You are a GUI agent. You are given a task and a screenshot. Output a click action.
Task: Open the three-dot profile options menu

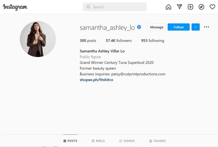coord(207,27)
